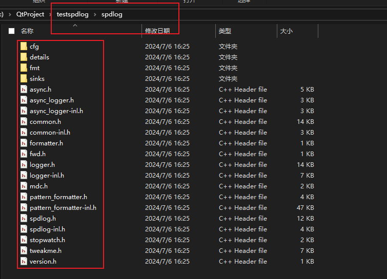Select the file name text spdlog.h
387x279 pixels.
coord(43,219)
